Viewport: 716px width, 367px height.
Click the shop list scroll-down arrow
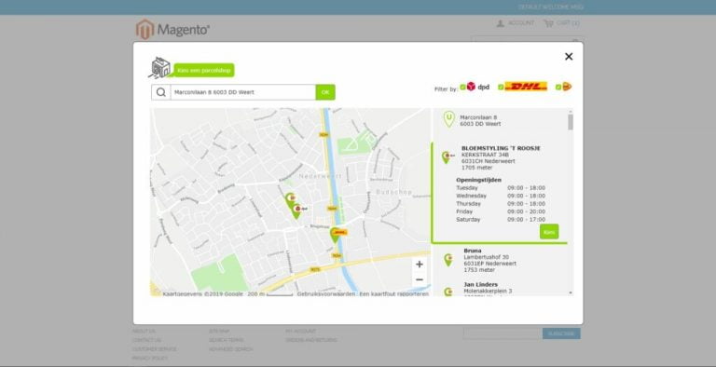pos(571,292)
